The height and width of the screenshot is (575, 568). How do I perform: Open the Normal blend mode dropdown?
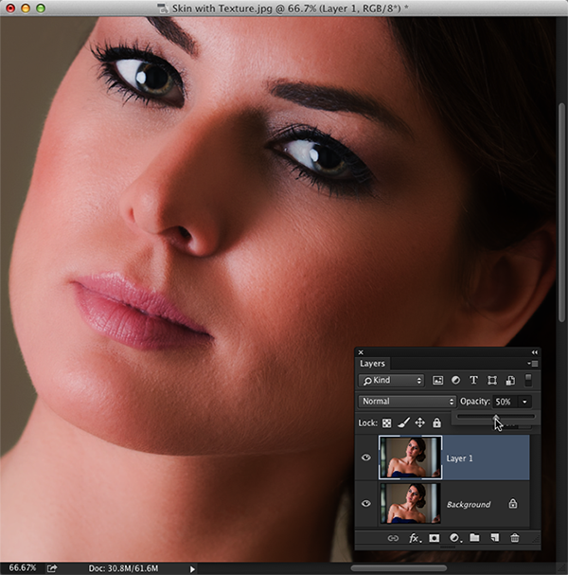coord(405,402)
